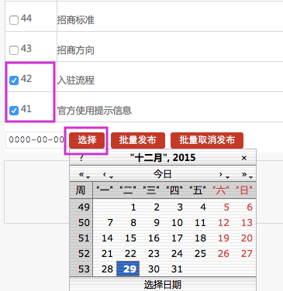
Task: Click the "三" Wednesday column header
Action: pos(151,190)
